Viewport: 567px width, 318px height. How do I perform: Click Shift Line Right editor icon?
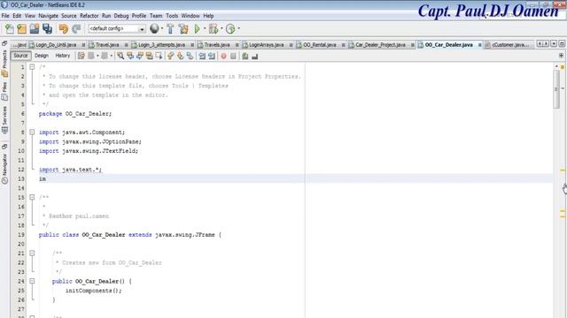tap(212, 56)
